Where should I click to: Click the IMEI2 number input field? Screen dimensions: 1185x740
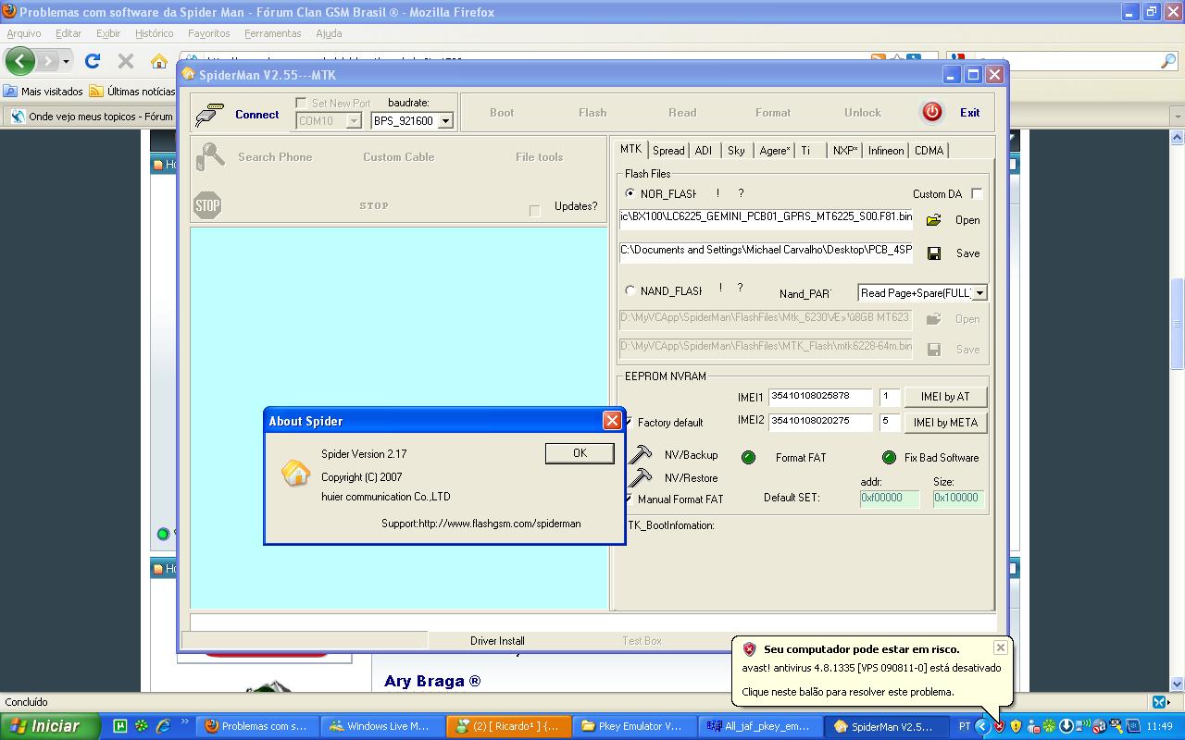[820, 421]
